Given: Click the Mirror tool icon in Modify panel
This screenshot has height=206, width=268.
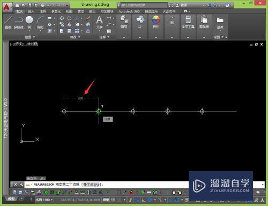Looking at the screenshot, I should pyautogui.click(x=69, y=25).
